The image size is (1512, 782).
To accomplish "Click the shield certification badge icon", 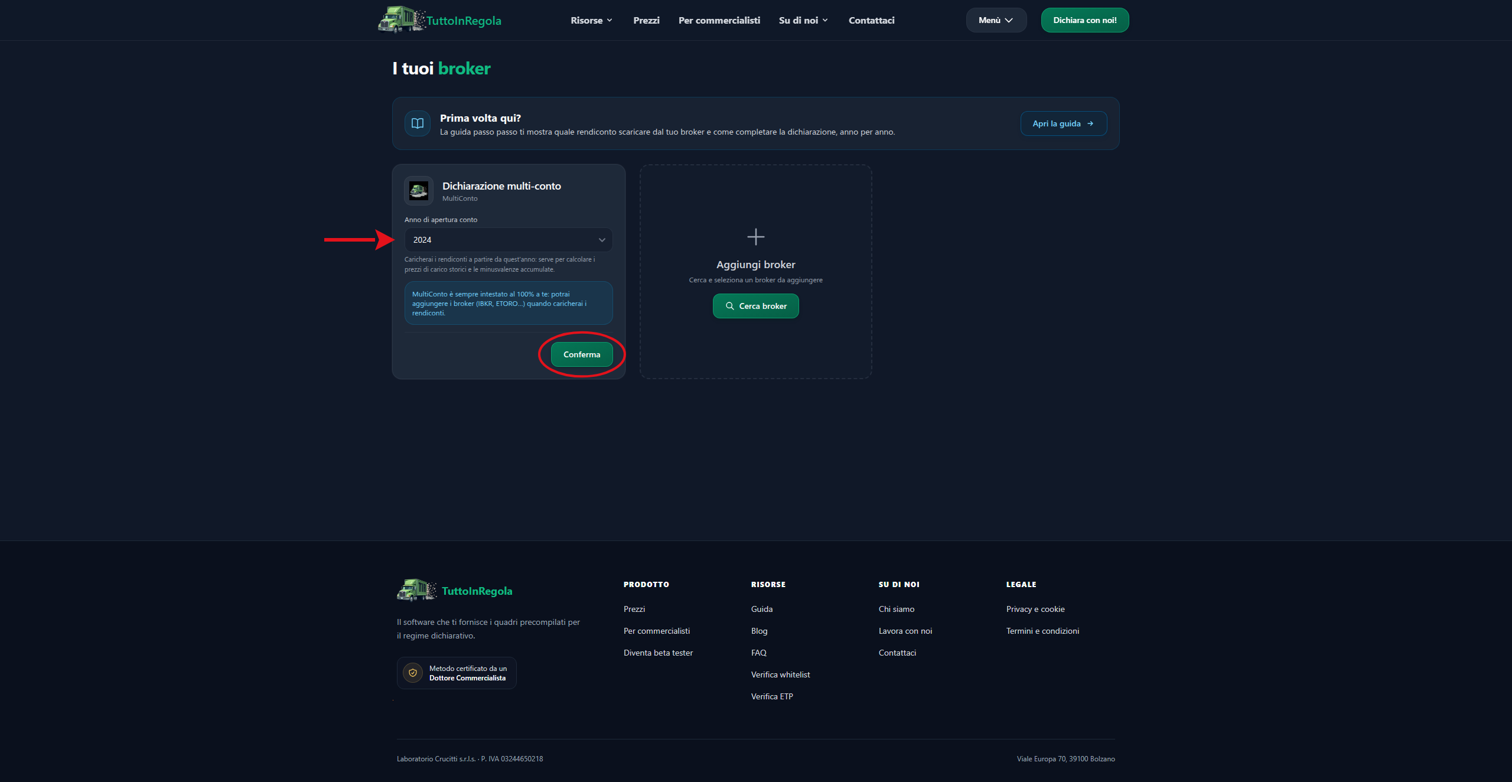I will 413,673.
